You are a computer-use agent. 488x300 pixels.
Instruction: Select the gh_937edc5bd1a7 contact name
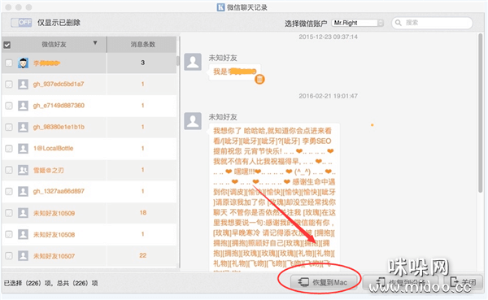click(59, 84)
